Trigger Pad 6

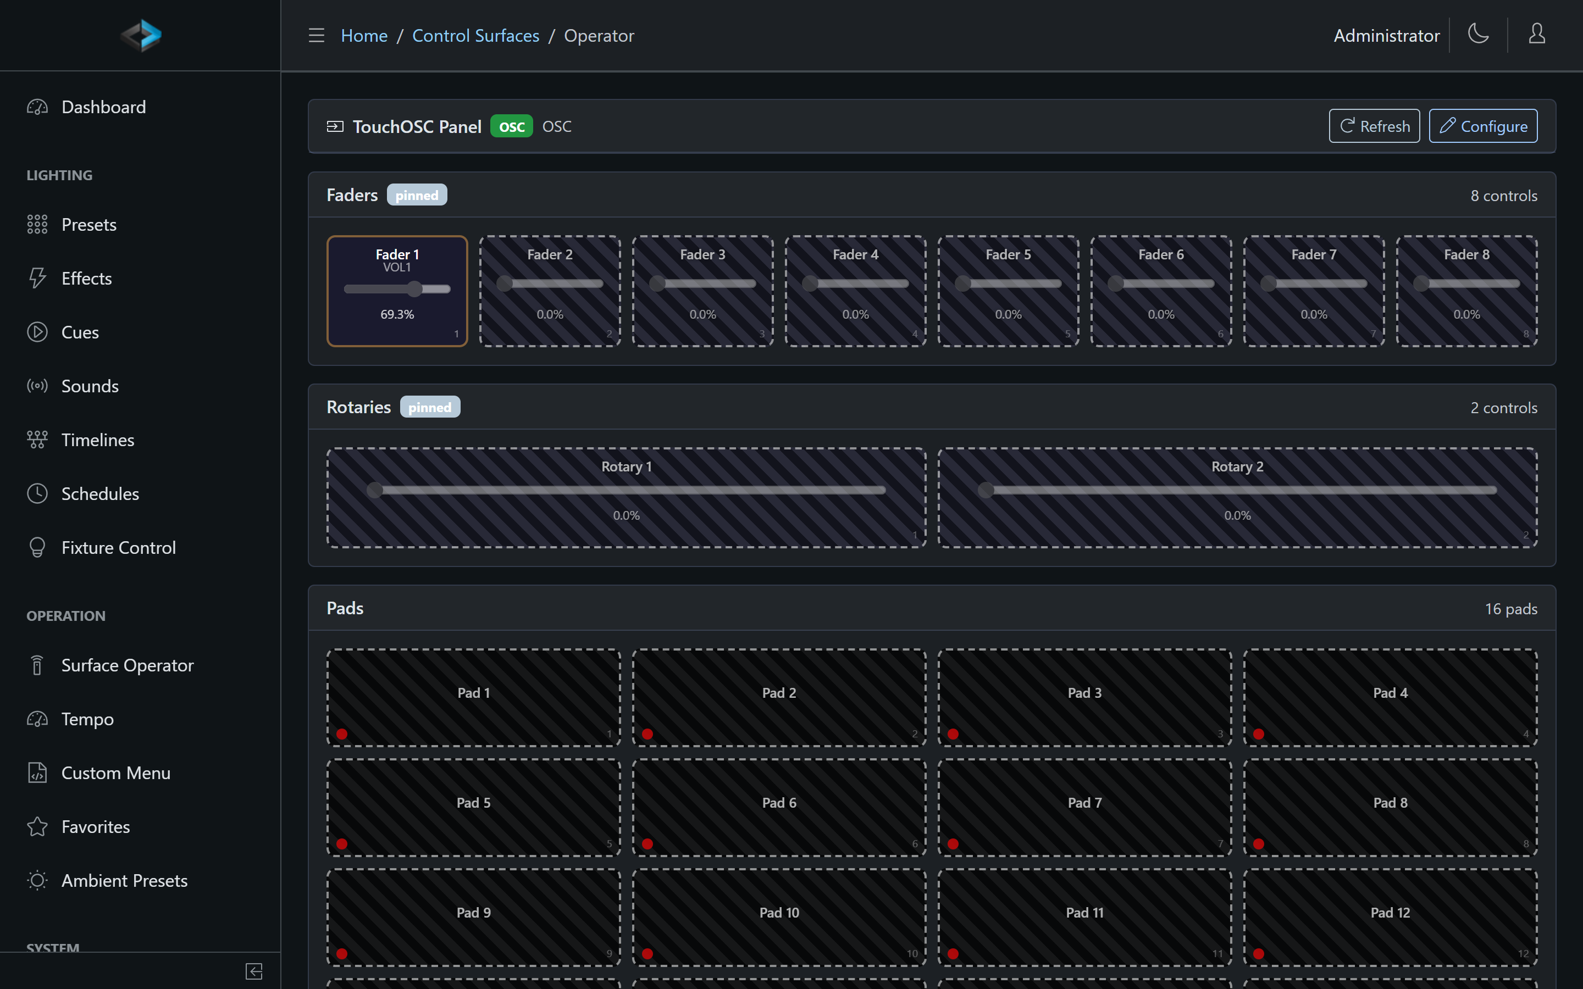coord(779,807)
